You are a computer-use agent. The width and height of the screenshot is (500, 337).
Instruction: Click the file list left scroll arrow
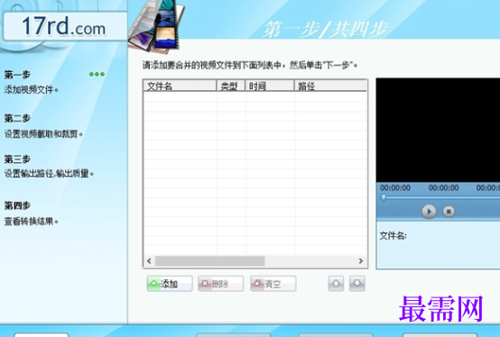149,261
